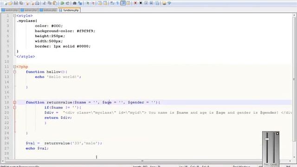This screenshot has height=167, width=297.
Task: Click Run macro multiple times icon
Action: (x=152, y=3)
